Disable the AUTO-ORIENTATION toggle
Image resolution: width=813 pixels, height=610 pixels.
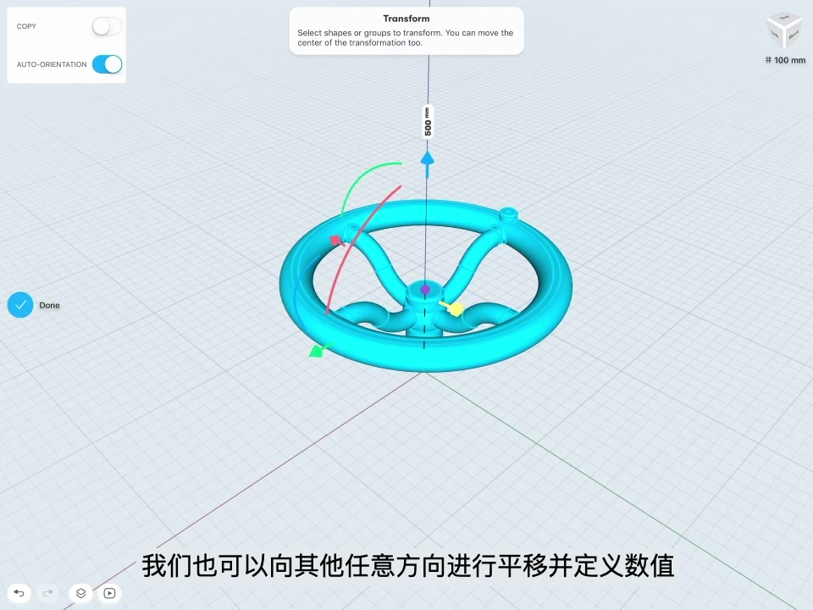coord(106,64)
